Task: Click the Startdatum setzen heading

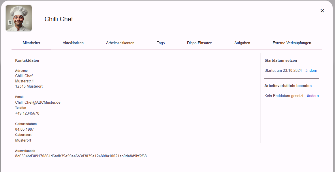Action: (x=281, y=61)
